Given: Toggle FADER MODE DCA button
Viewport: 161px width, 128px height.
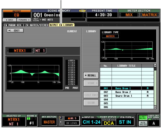Looking at the screenshot, I should 109,122.
